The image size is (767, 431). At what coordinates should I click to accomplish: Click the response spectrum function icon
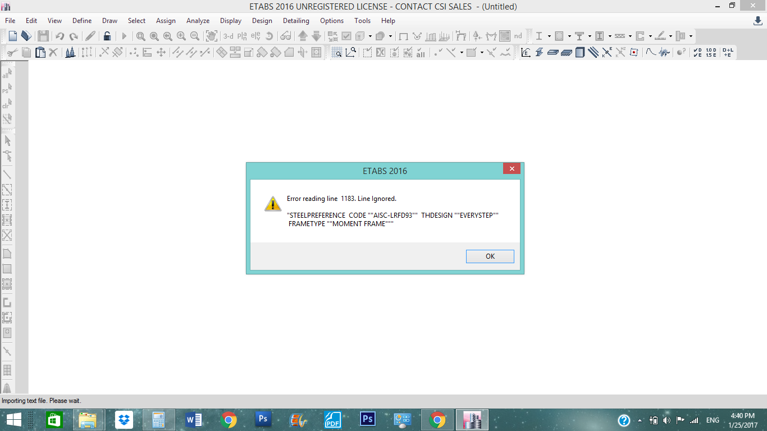(651, 52)
